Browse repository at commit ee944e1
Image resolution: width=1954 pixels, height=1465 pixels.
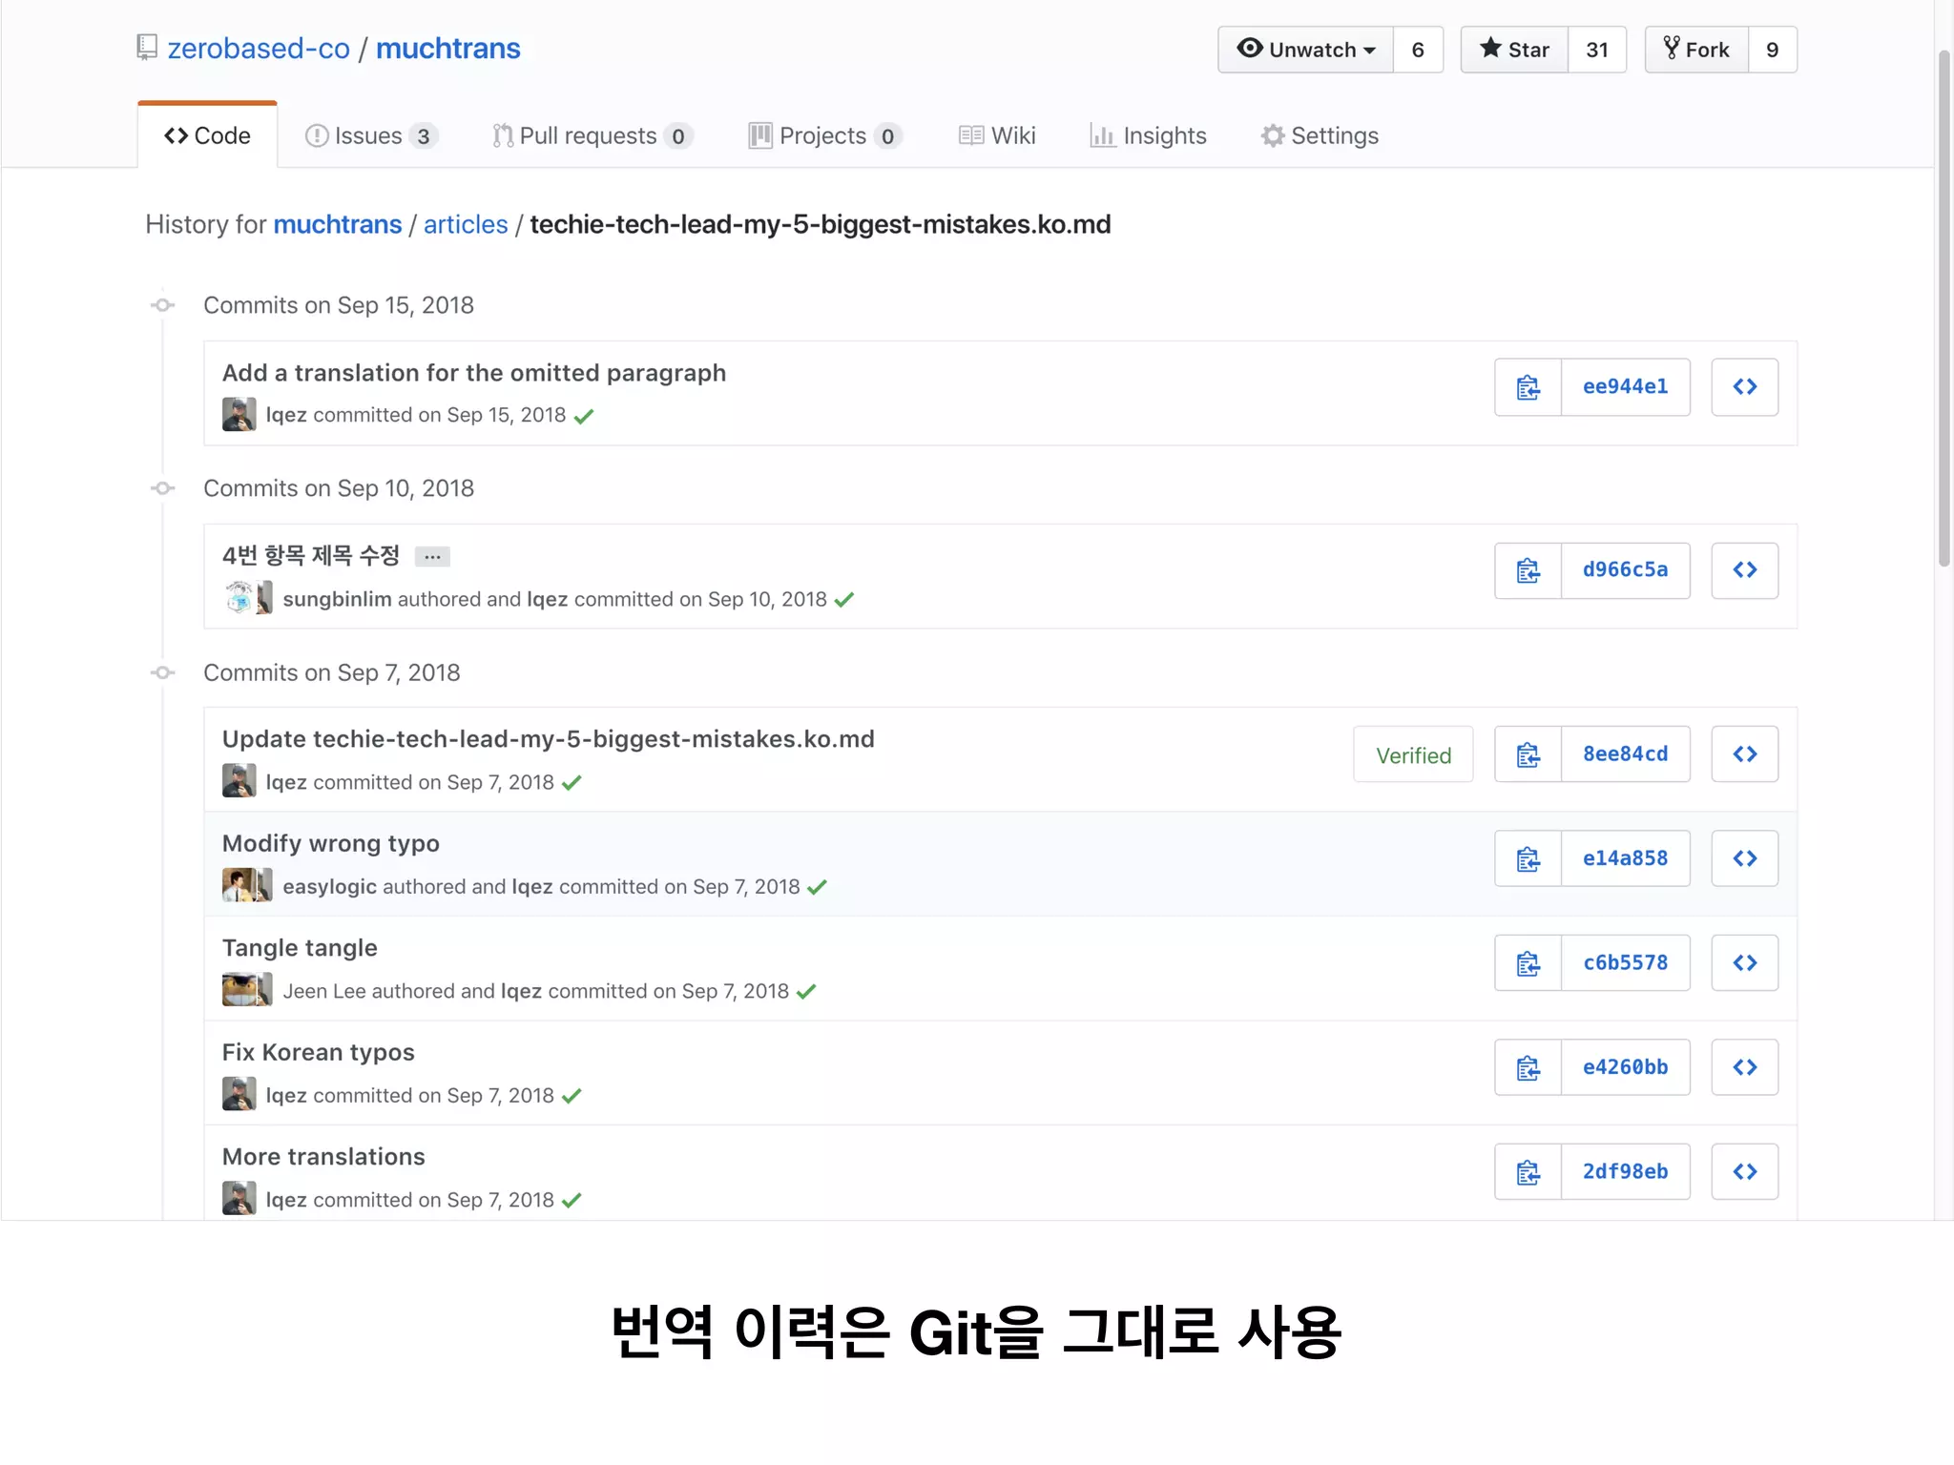click(1744, 387)
